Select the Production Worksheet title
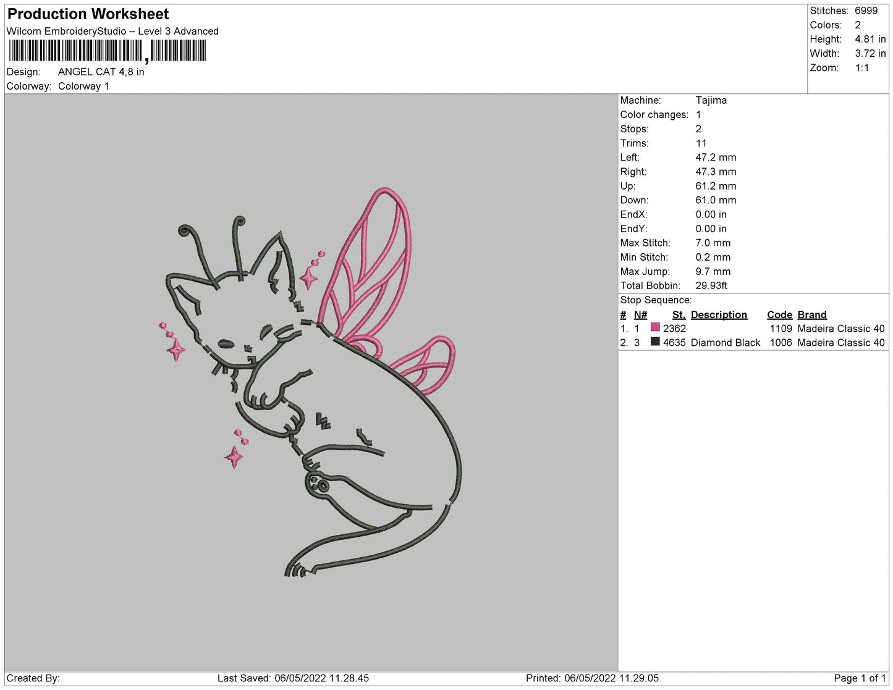The image size is (893, 690). point(88,14)
